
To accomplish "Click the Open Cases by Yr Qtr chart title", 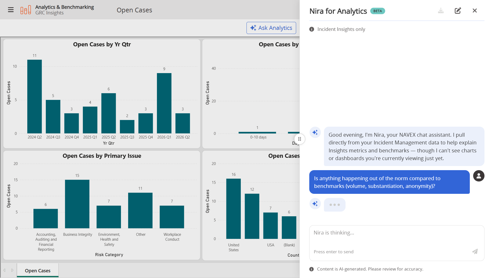I will click(x=102, y=44).
